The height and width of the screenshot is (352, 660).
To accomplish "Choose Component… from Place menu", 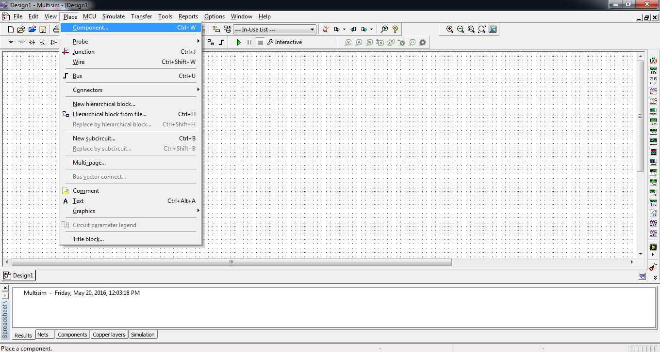I will coord(131,28).
